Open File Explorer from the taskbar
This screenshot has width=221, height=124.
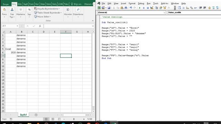tap(29, 123)
